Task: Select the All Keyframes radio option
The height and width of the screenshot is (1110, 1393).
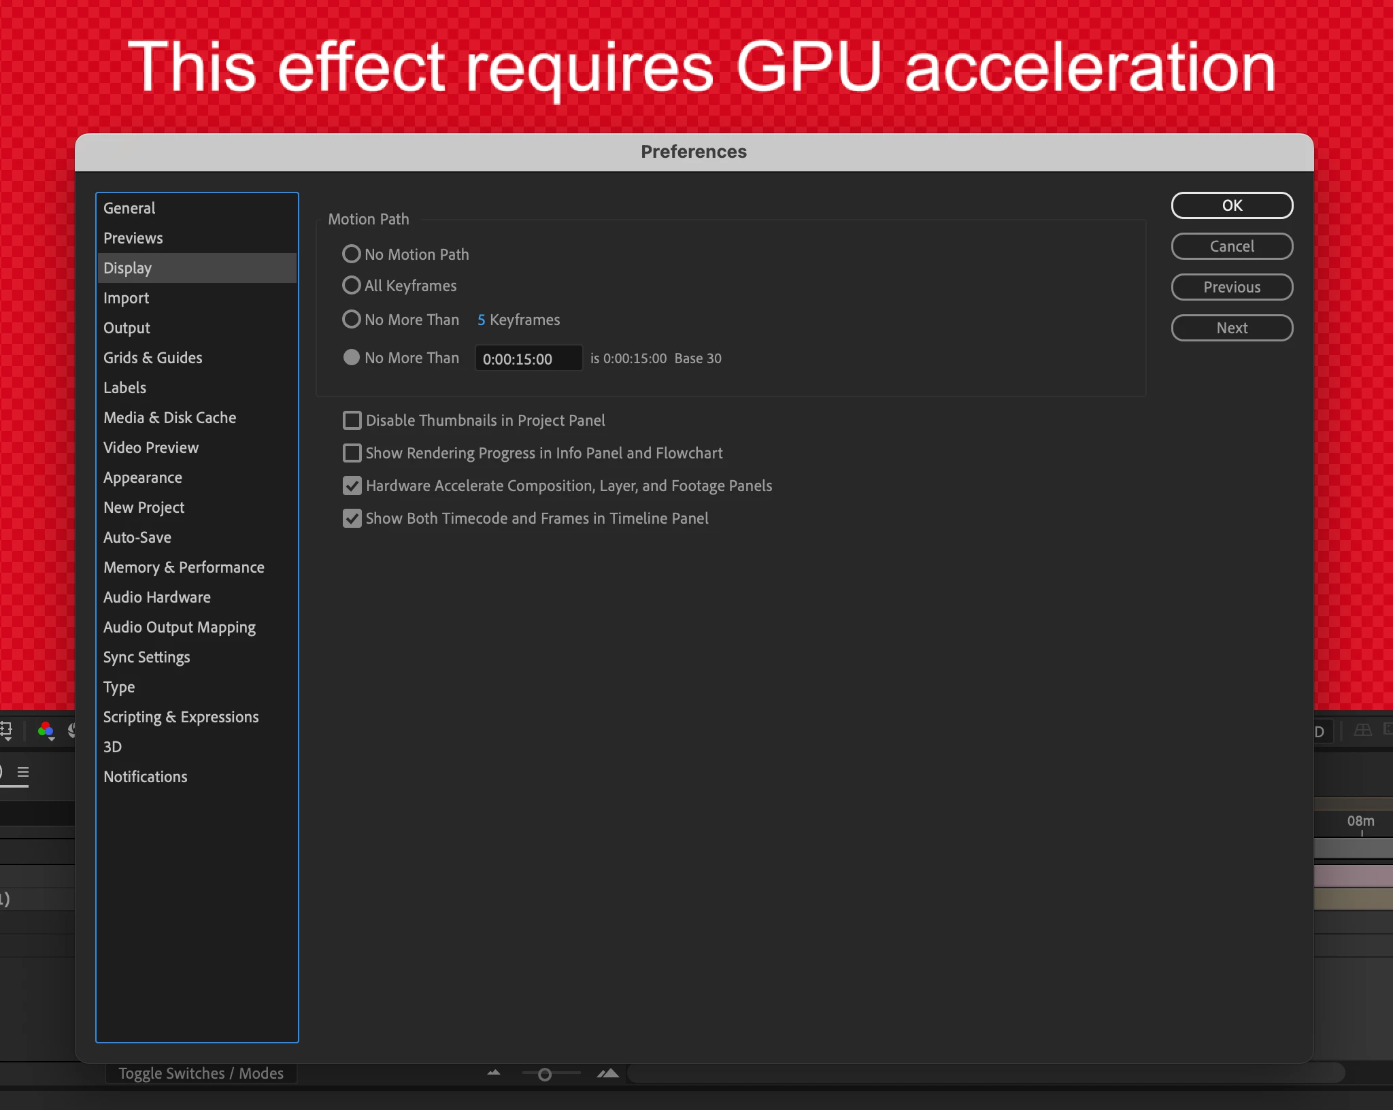Action: [351, 286]
